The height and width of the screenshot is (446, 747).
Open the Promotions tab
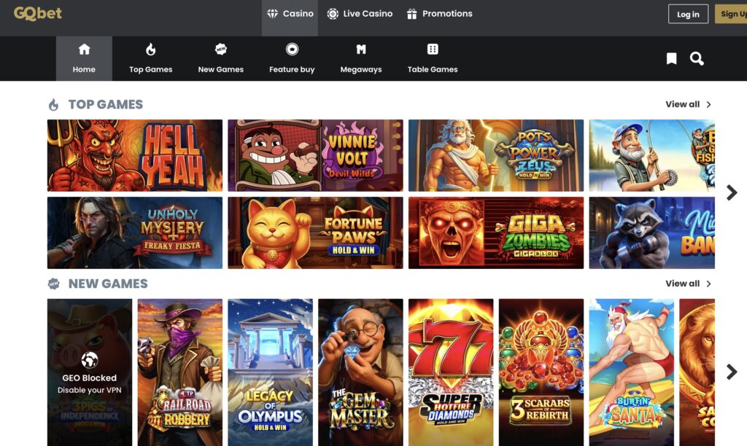coord(439,14)
